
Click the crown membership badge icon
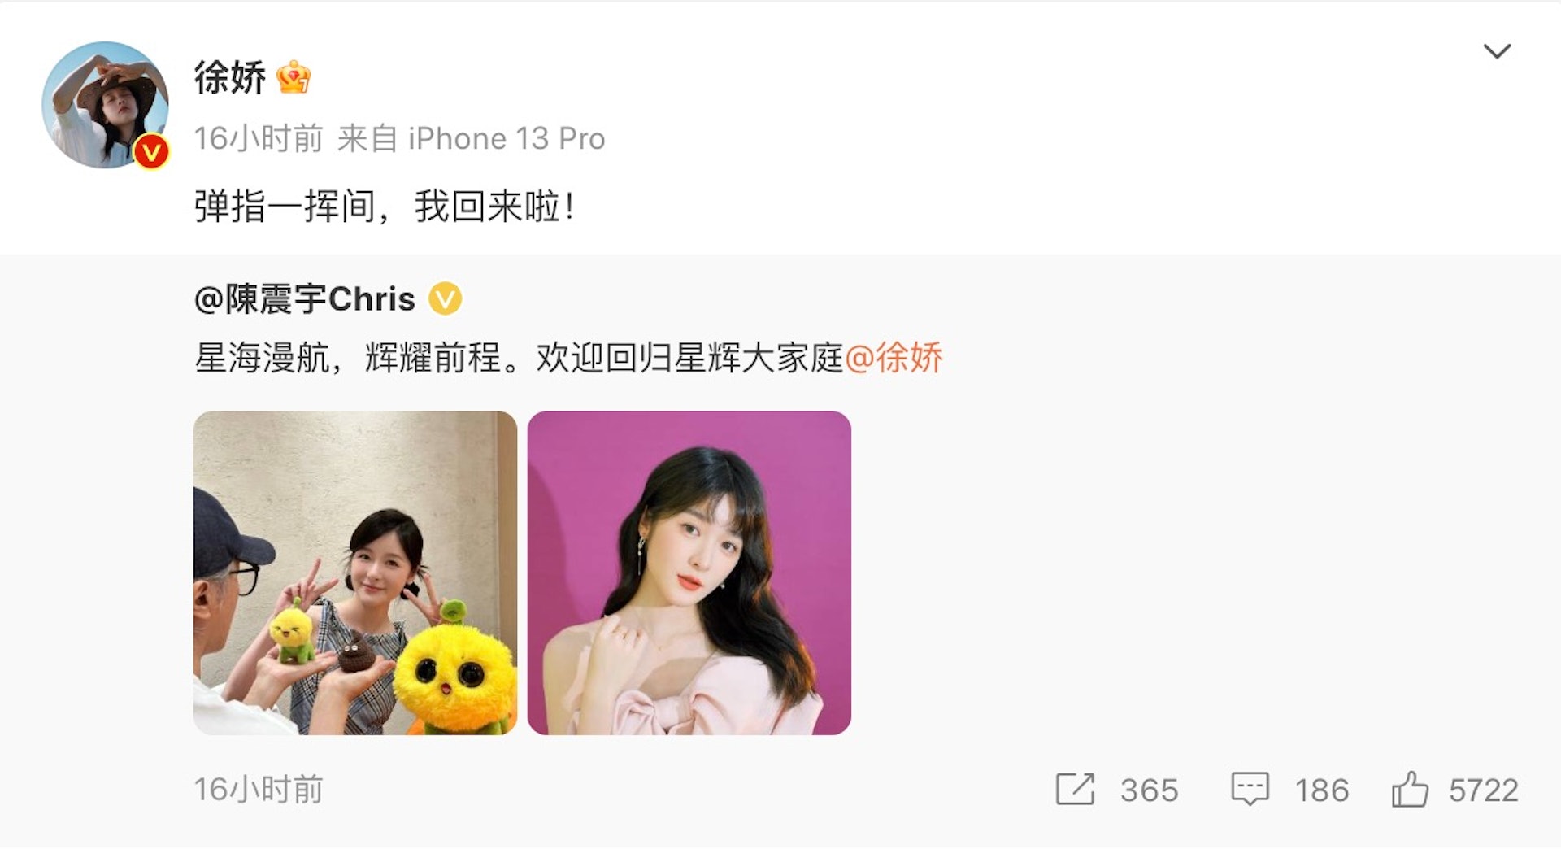[x=294, y=78]
